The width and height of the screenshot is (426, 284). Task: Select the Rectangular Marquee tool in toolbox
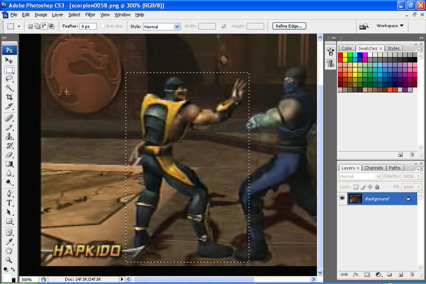click(x=9, y=70)
